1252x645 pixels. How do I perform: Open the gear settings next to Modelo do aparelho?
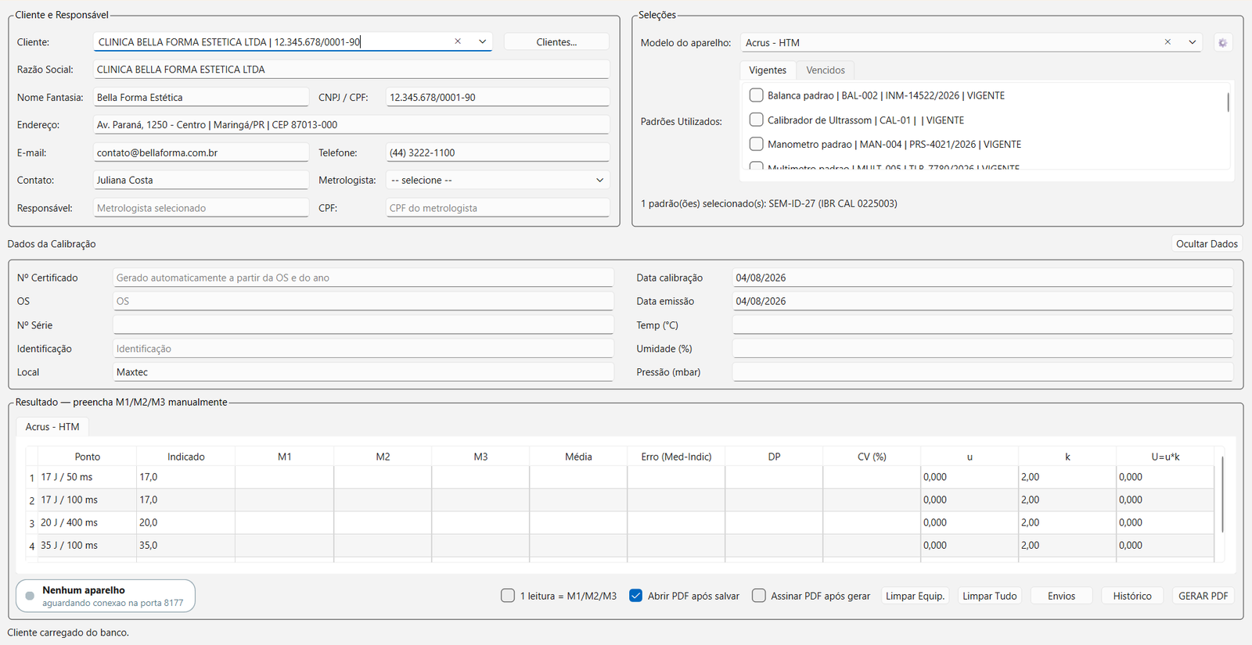[1222, 43]
